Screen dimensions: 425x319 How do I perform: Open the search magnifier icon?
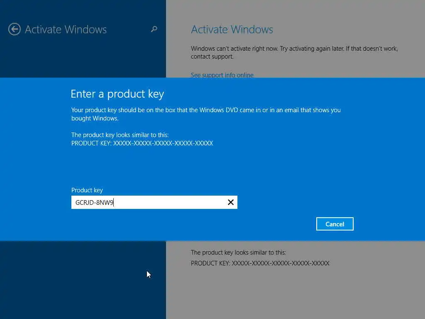tap(154, 29)
